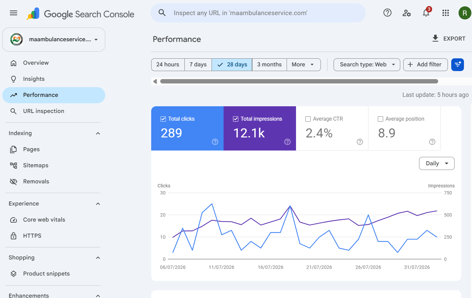The width and height of the screenshot is (472, 298).
Task: Open the Google apps grid
Action: pos(446,13)
